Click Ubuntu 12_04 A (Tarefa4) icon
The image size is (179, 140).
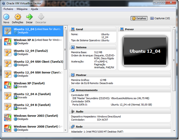8,96
